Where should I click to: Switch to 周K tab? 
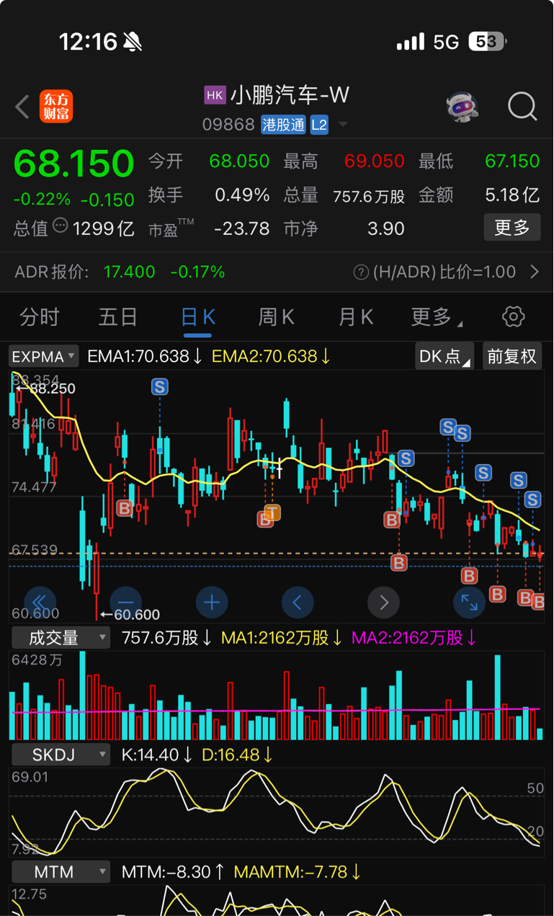tap(276, 317)
